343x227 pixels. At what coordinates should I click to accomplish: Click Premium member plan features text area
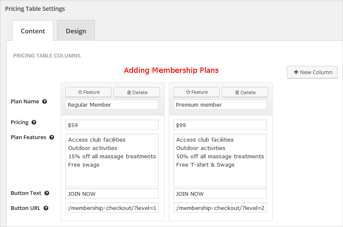220,160
